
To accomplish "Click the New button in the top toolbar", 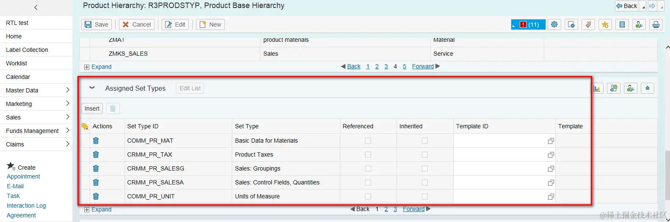I will [x=210, y=24].
